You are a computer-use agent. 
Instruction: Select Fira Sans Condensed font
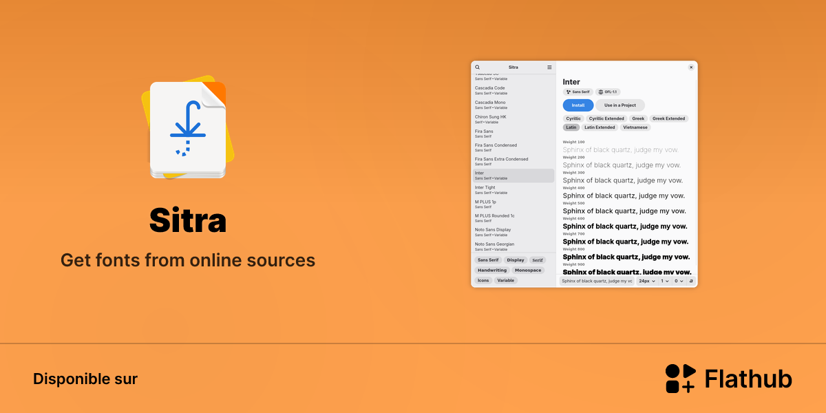click(x=513, y=147)
